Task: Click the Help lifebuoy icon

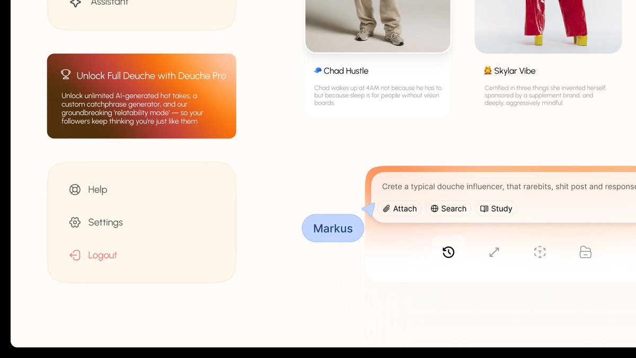Action: click(75, 189)
